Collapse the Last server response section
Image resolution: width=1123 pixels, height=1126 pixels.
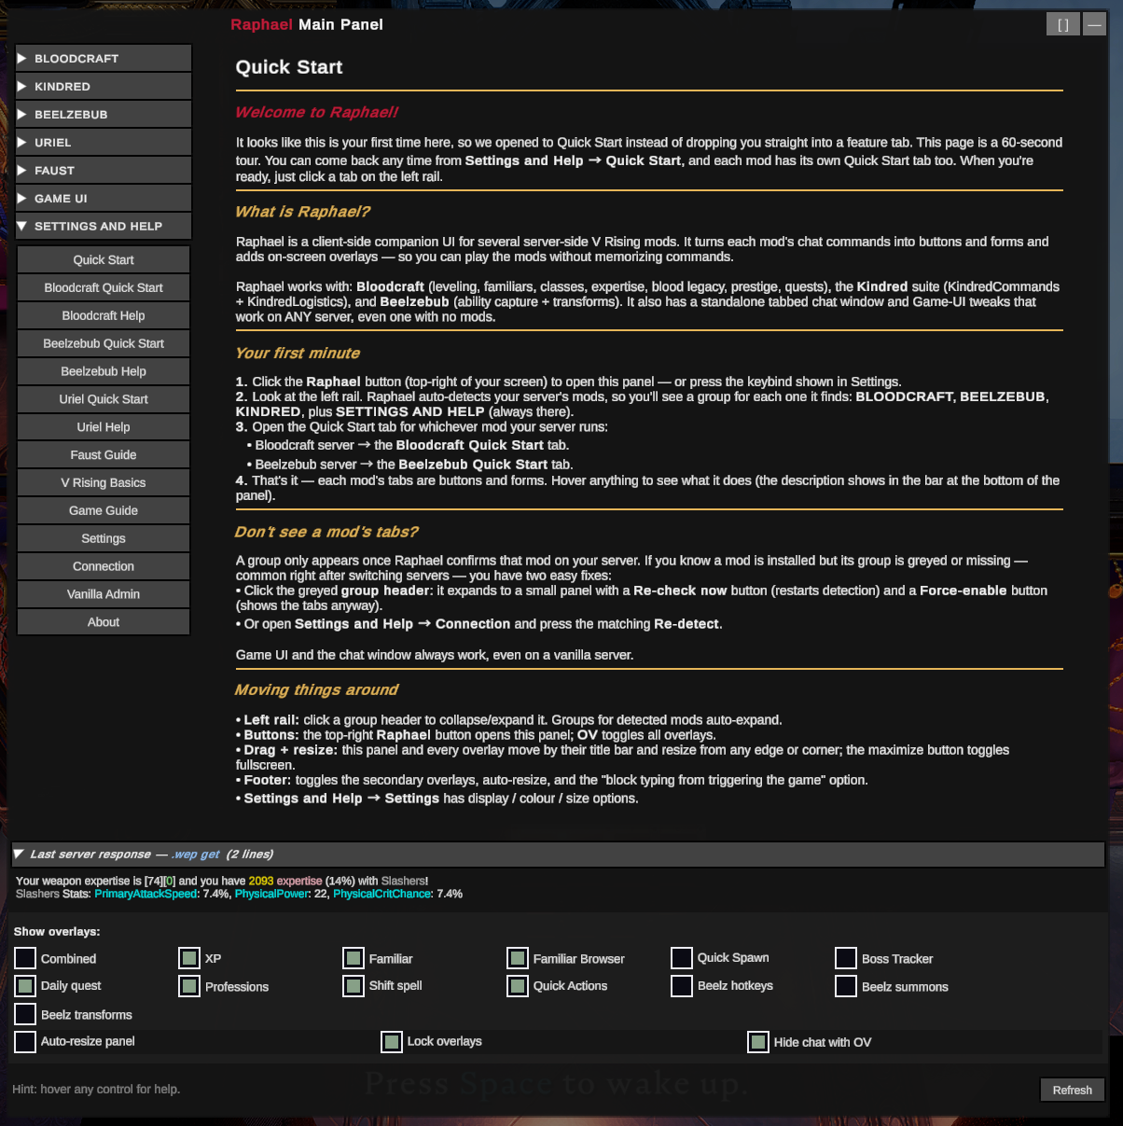pyautogui.click(x=558, y=854)
